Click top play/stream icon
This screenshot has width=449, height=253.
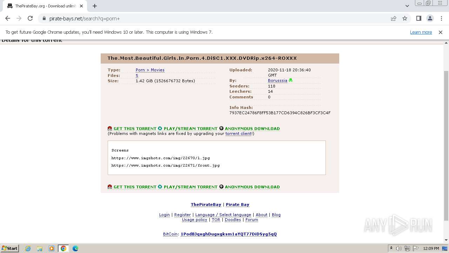160,129
